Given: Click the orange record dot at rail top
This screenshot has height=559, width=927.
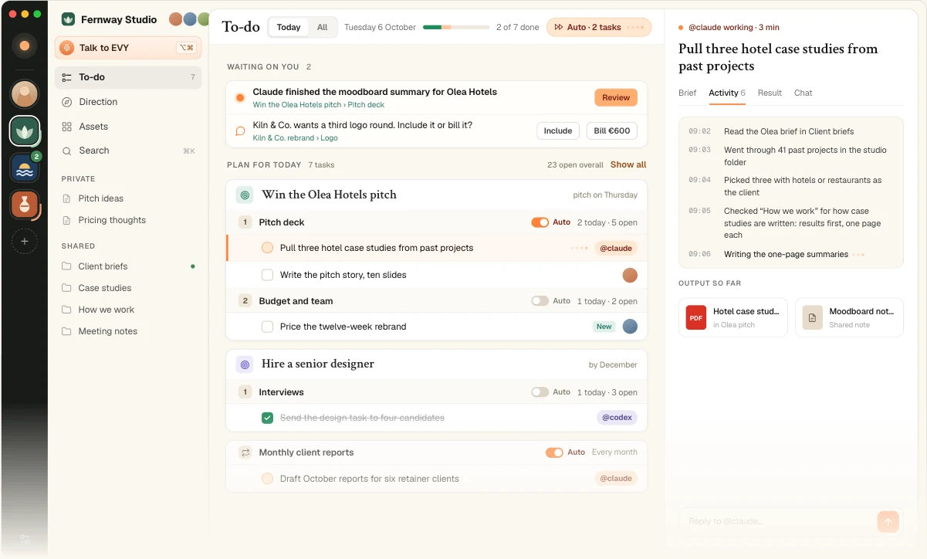Looking at the screenshot, I should pos(25,46).
